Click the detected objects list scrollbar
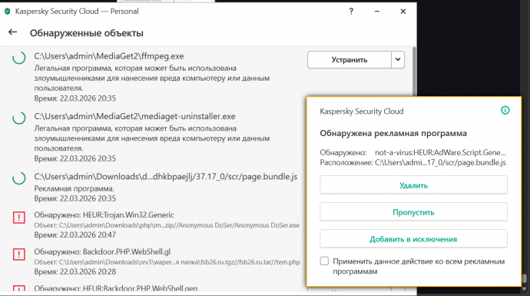Viewport: 530px width, 296px height. [x=414, y=71]
